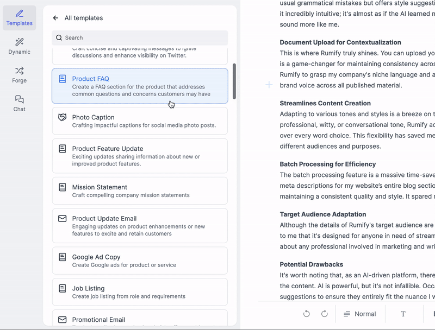435x330 pixels.
Task: Open the Forge shuffle section
Action: pos(20,75)
